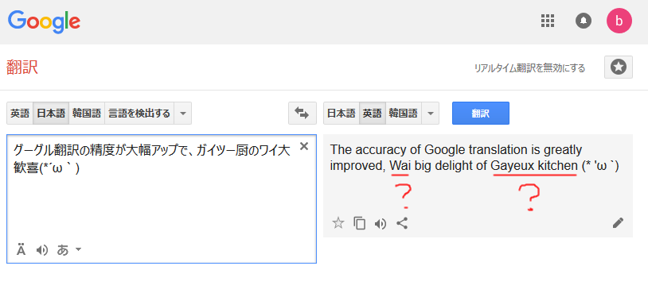Copy the translated text
This screenshot has width=648, height=293.
point(360,223)
